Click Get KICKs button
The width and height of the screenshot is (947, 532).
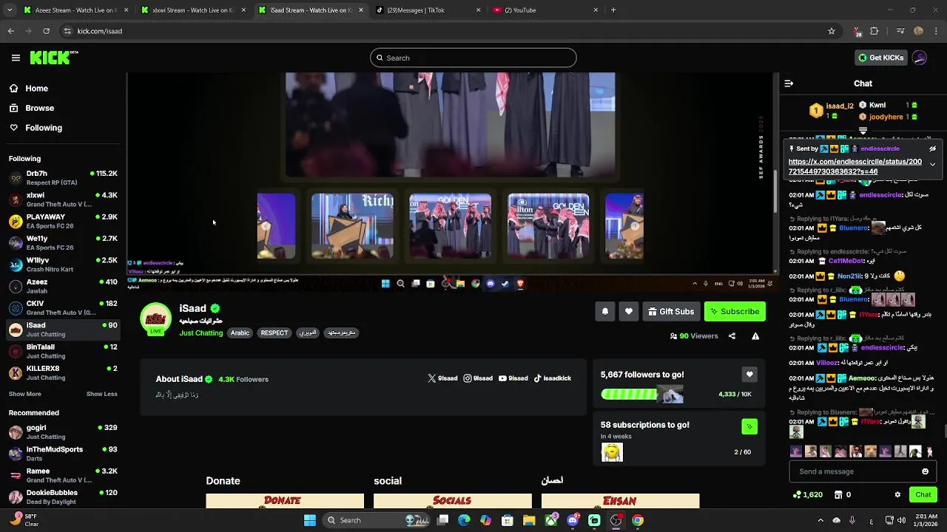880,58
